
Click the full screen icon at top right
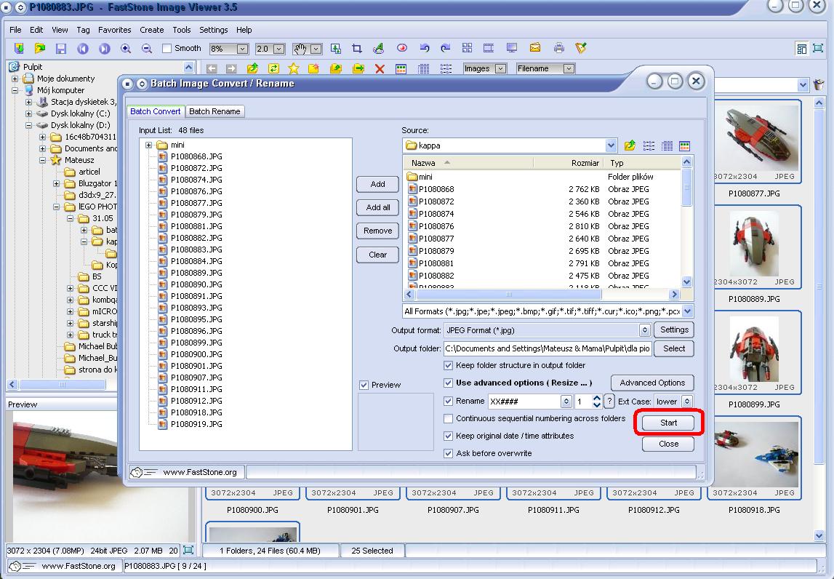pos(818,49)
